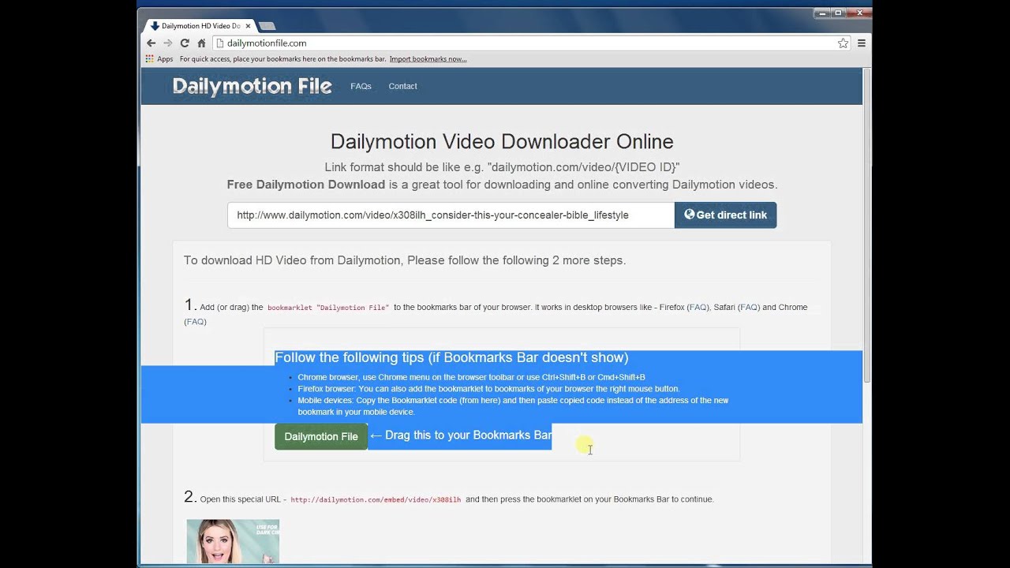Click the Firefox browser tip line
Screen dimensions: 1010x568
click(488, 389)
